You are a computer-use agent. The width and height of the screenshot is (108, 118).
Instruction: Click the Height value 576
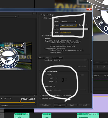56,82
